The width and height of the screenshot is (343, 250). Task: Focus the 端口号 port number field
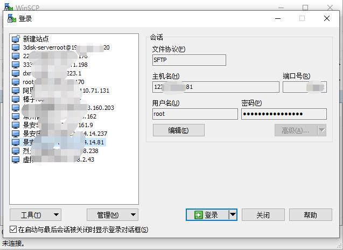coord(305,87)
